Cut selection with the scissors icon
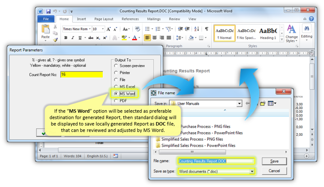This screenshot has height=187, width=324. coord(55,27)
